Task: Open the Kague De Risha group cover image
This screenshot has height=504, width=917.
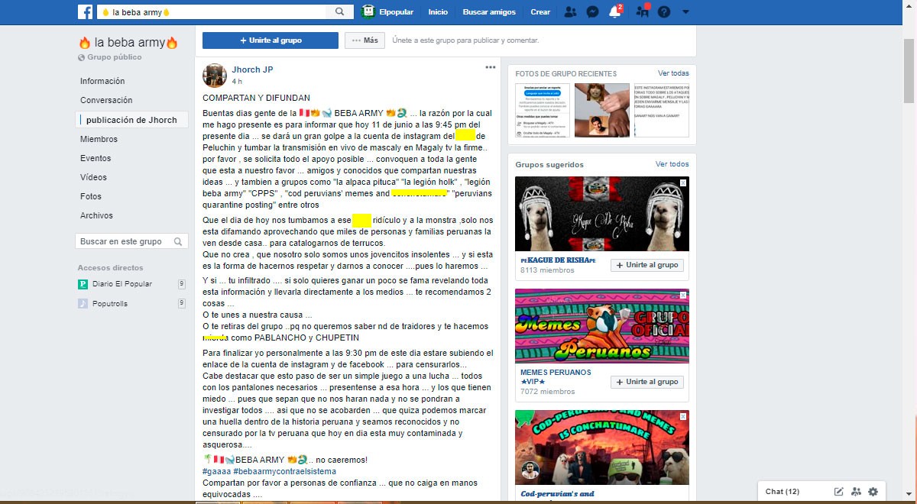Action: coord(602,214)
